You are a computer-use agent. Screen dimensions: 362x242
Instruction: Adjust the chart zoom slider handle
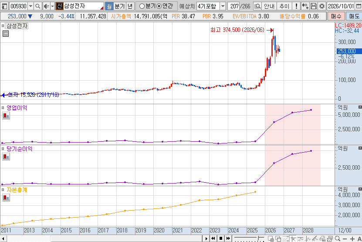point(258,239)
